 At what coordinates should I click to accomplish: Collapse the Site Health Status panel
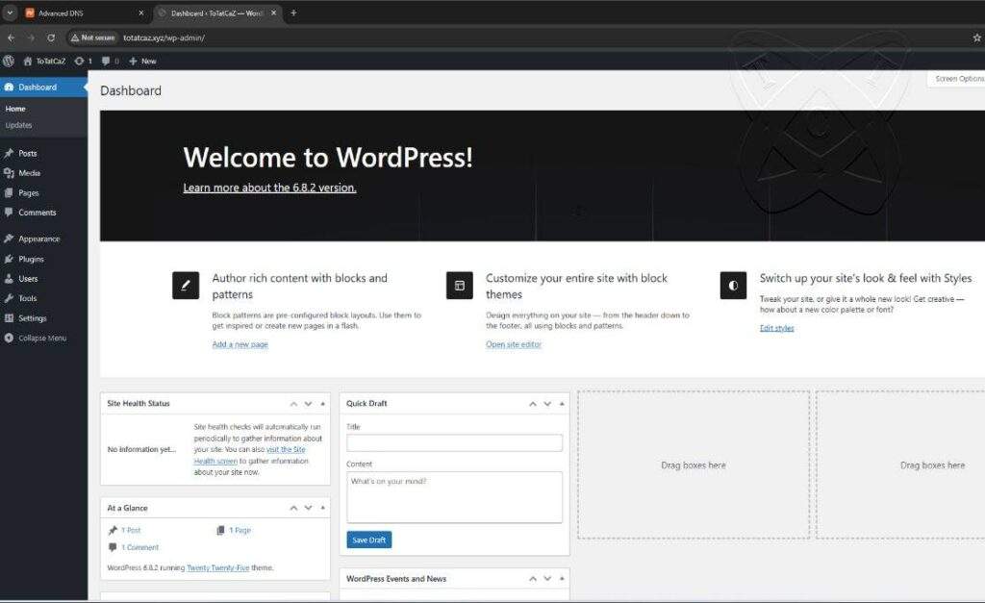pos(323,404)
